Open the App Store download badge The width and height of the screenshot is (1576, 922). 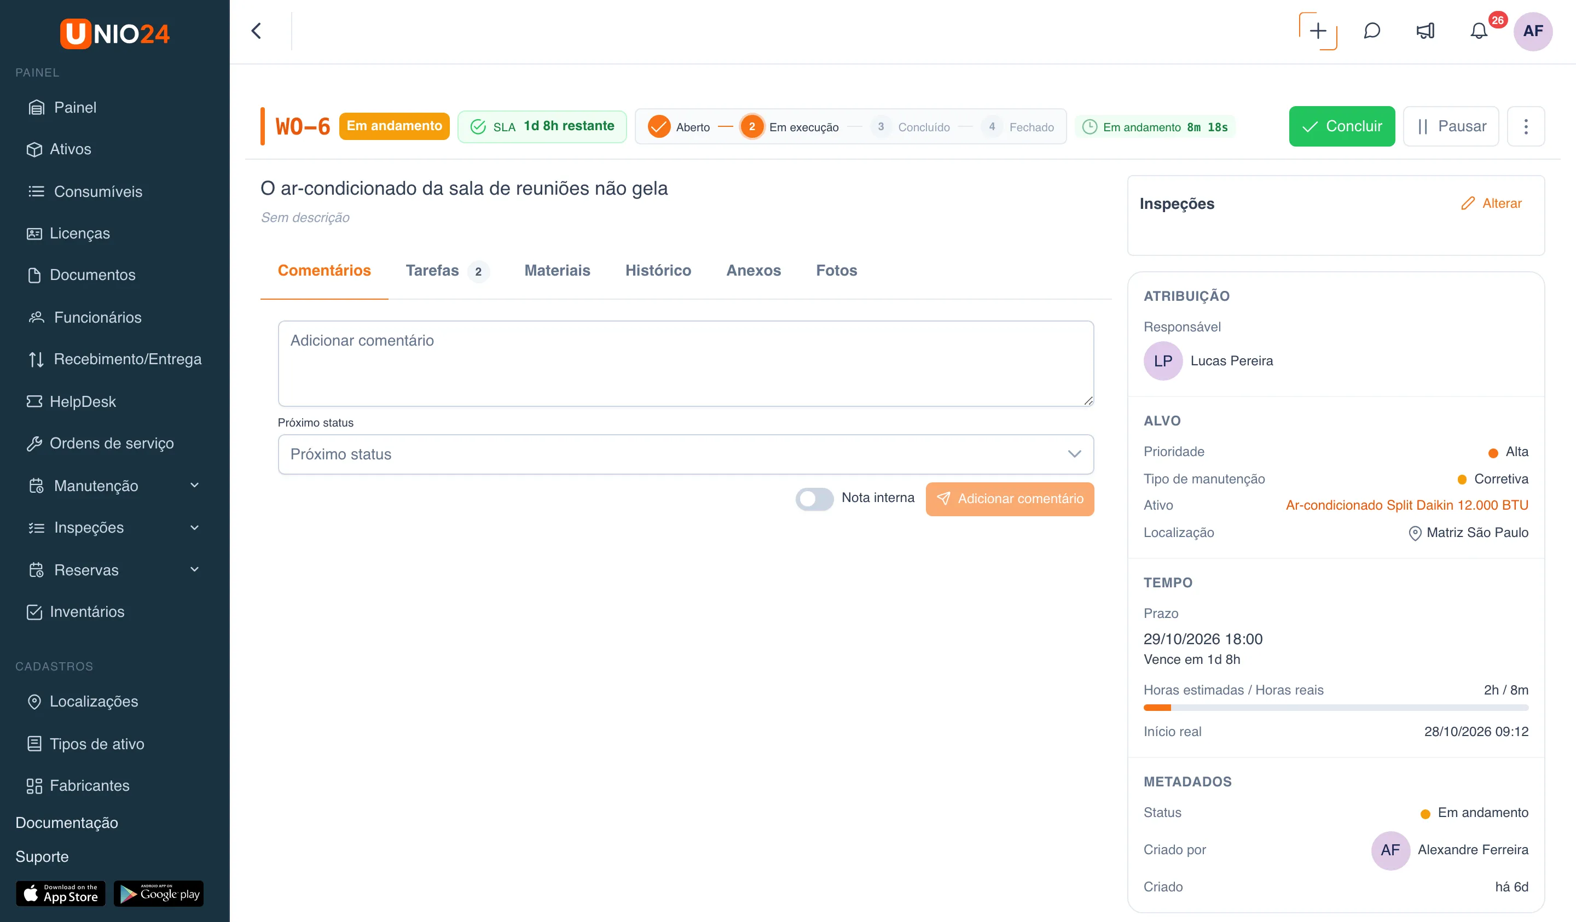tap(61, 893)
